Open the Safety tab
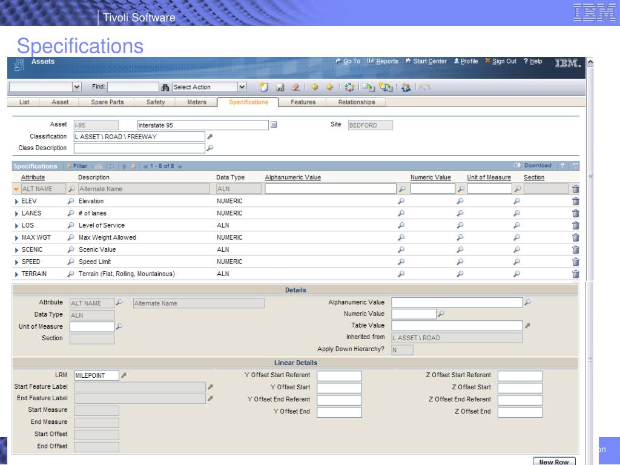The image size is (620, 465). click(x=156, y=102)
